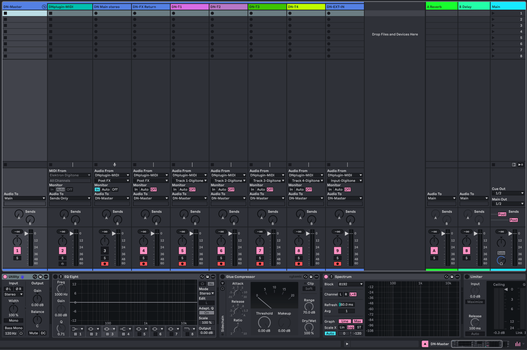This screenshot has width=527, height=350.
Task: Click the Main track headphone cue icon
Action: 501,261
